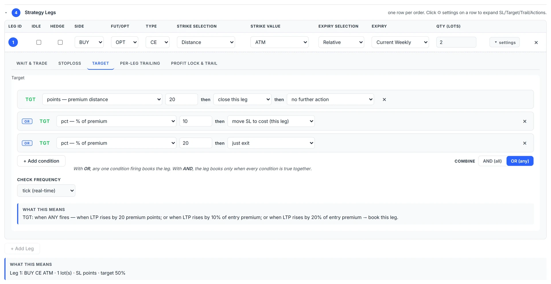This screenshot has height=284, width=551.
Task: Select OR (any) combine mode
Action: pos(520,161)
